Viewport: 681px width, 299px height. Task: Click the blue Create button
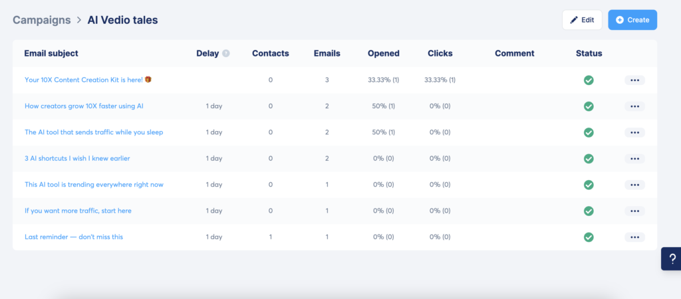point(632,20)
